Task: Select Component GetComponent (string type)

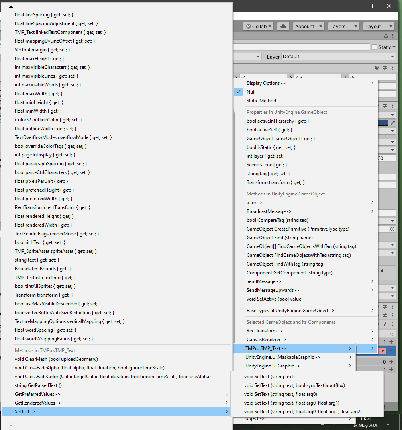Action: coord(306,273)
